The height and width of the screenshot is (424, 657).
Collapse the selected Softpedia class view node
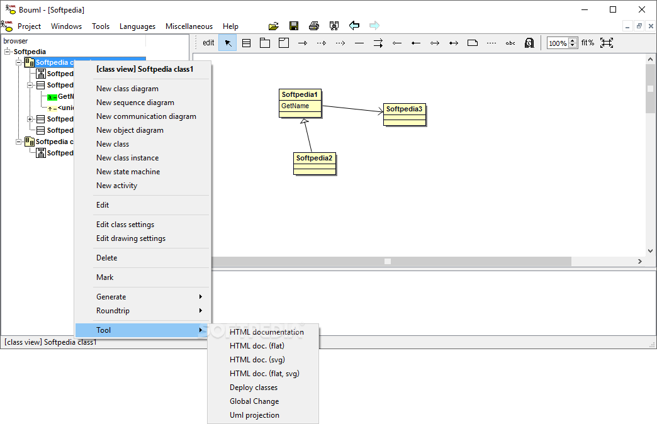(x=18, y=62)
